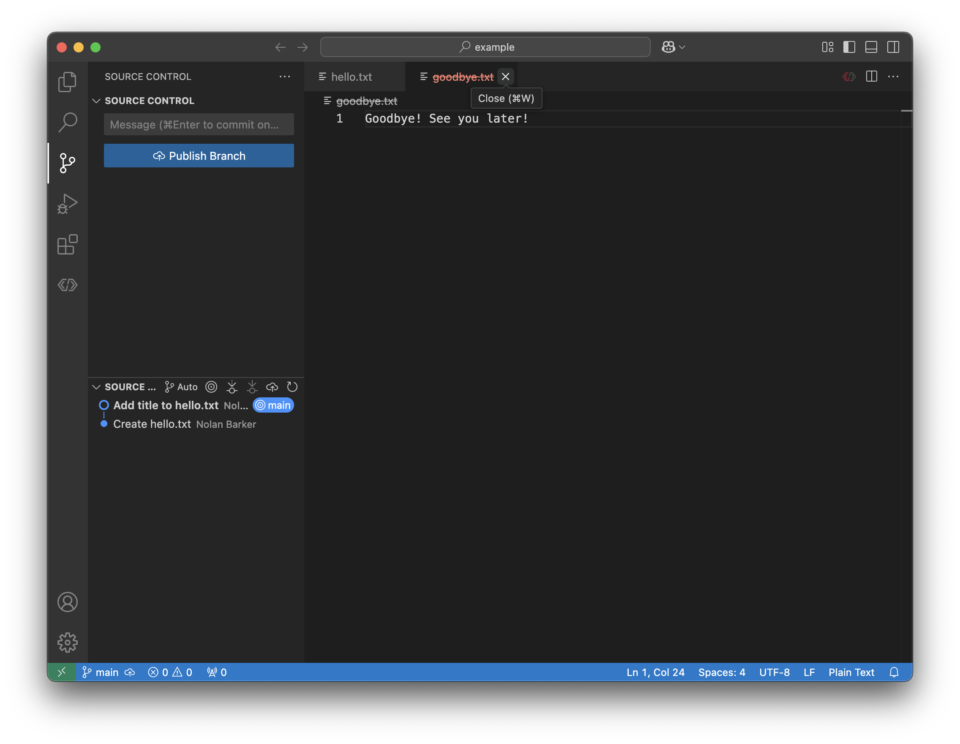Viewport: 960px width, 744px height.
Task: Click the main branch badge in graph
Action: coord(273,405)
